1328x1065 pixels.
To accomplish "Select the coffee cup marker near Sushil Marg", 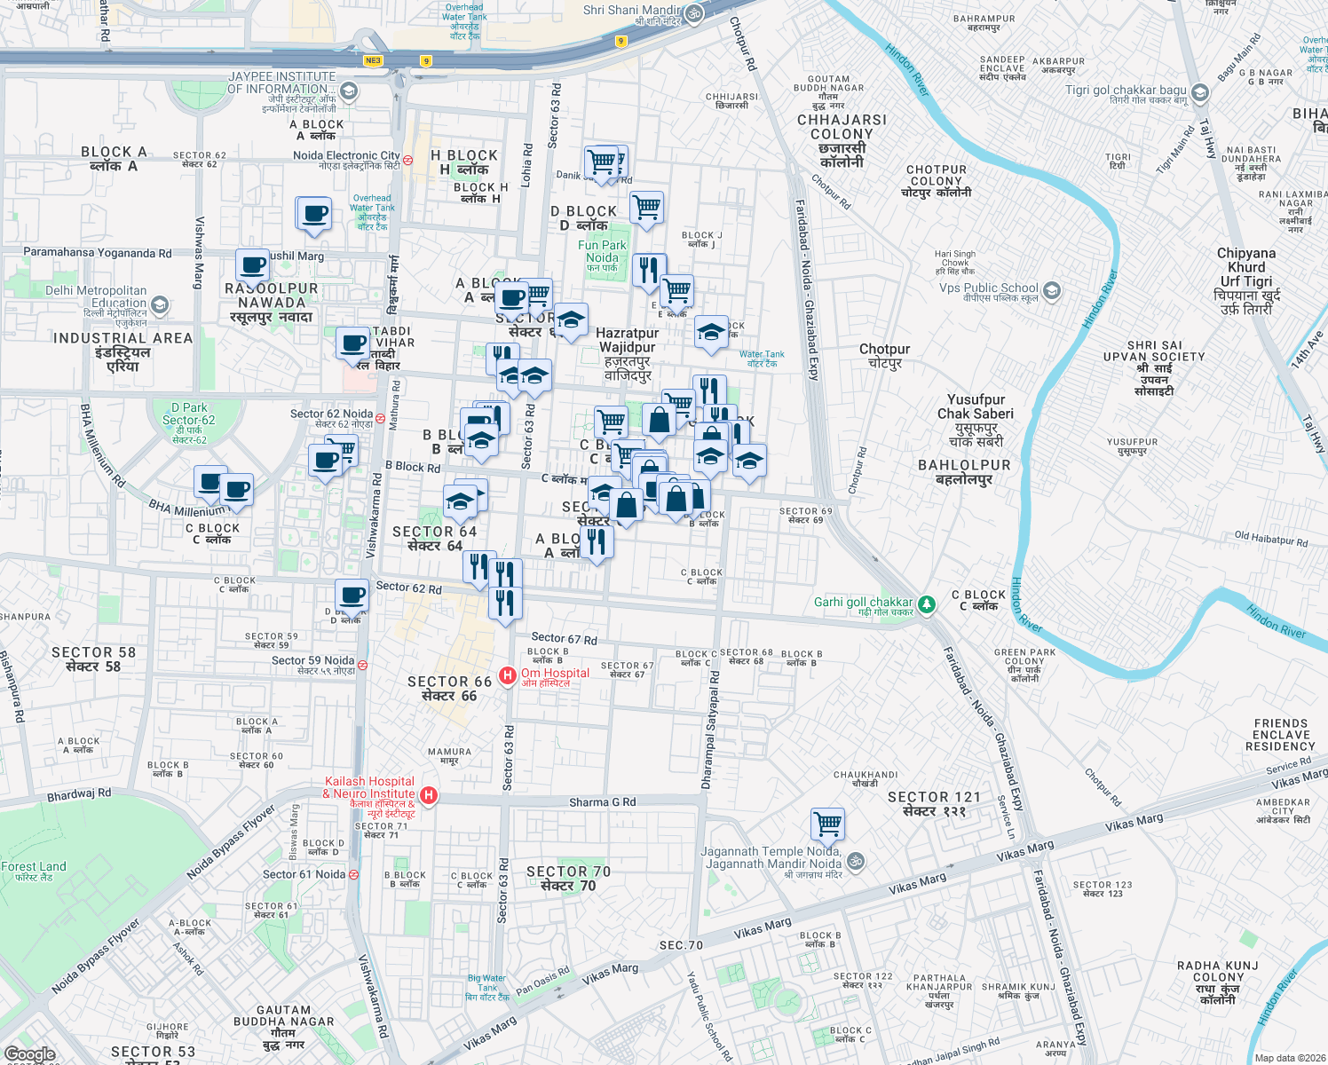I will pos(253,266).
